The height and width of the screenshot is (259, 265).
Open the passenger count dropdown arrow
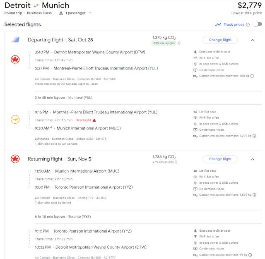[90, 13]
